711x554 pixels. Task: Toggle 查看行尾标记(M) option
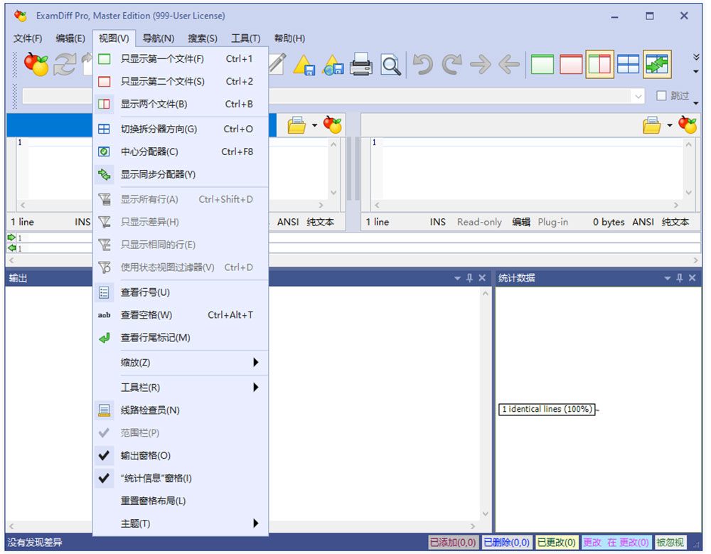click(181, 338)
